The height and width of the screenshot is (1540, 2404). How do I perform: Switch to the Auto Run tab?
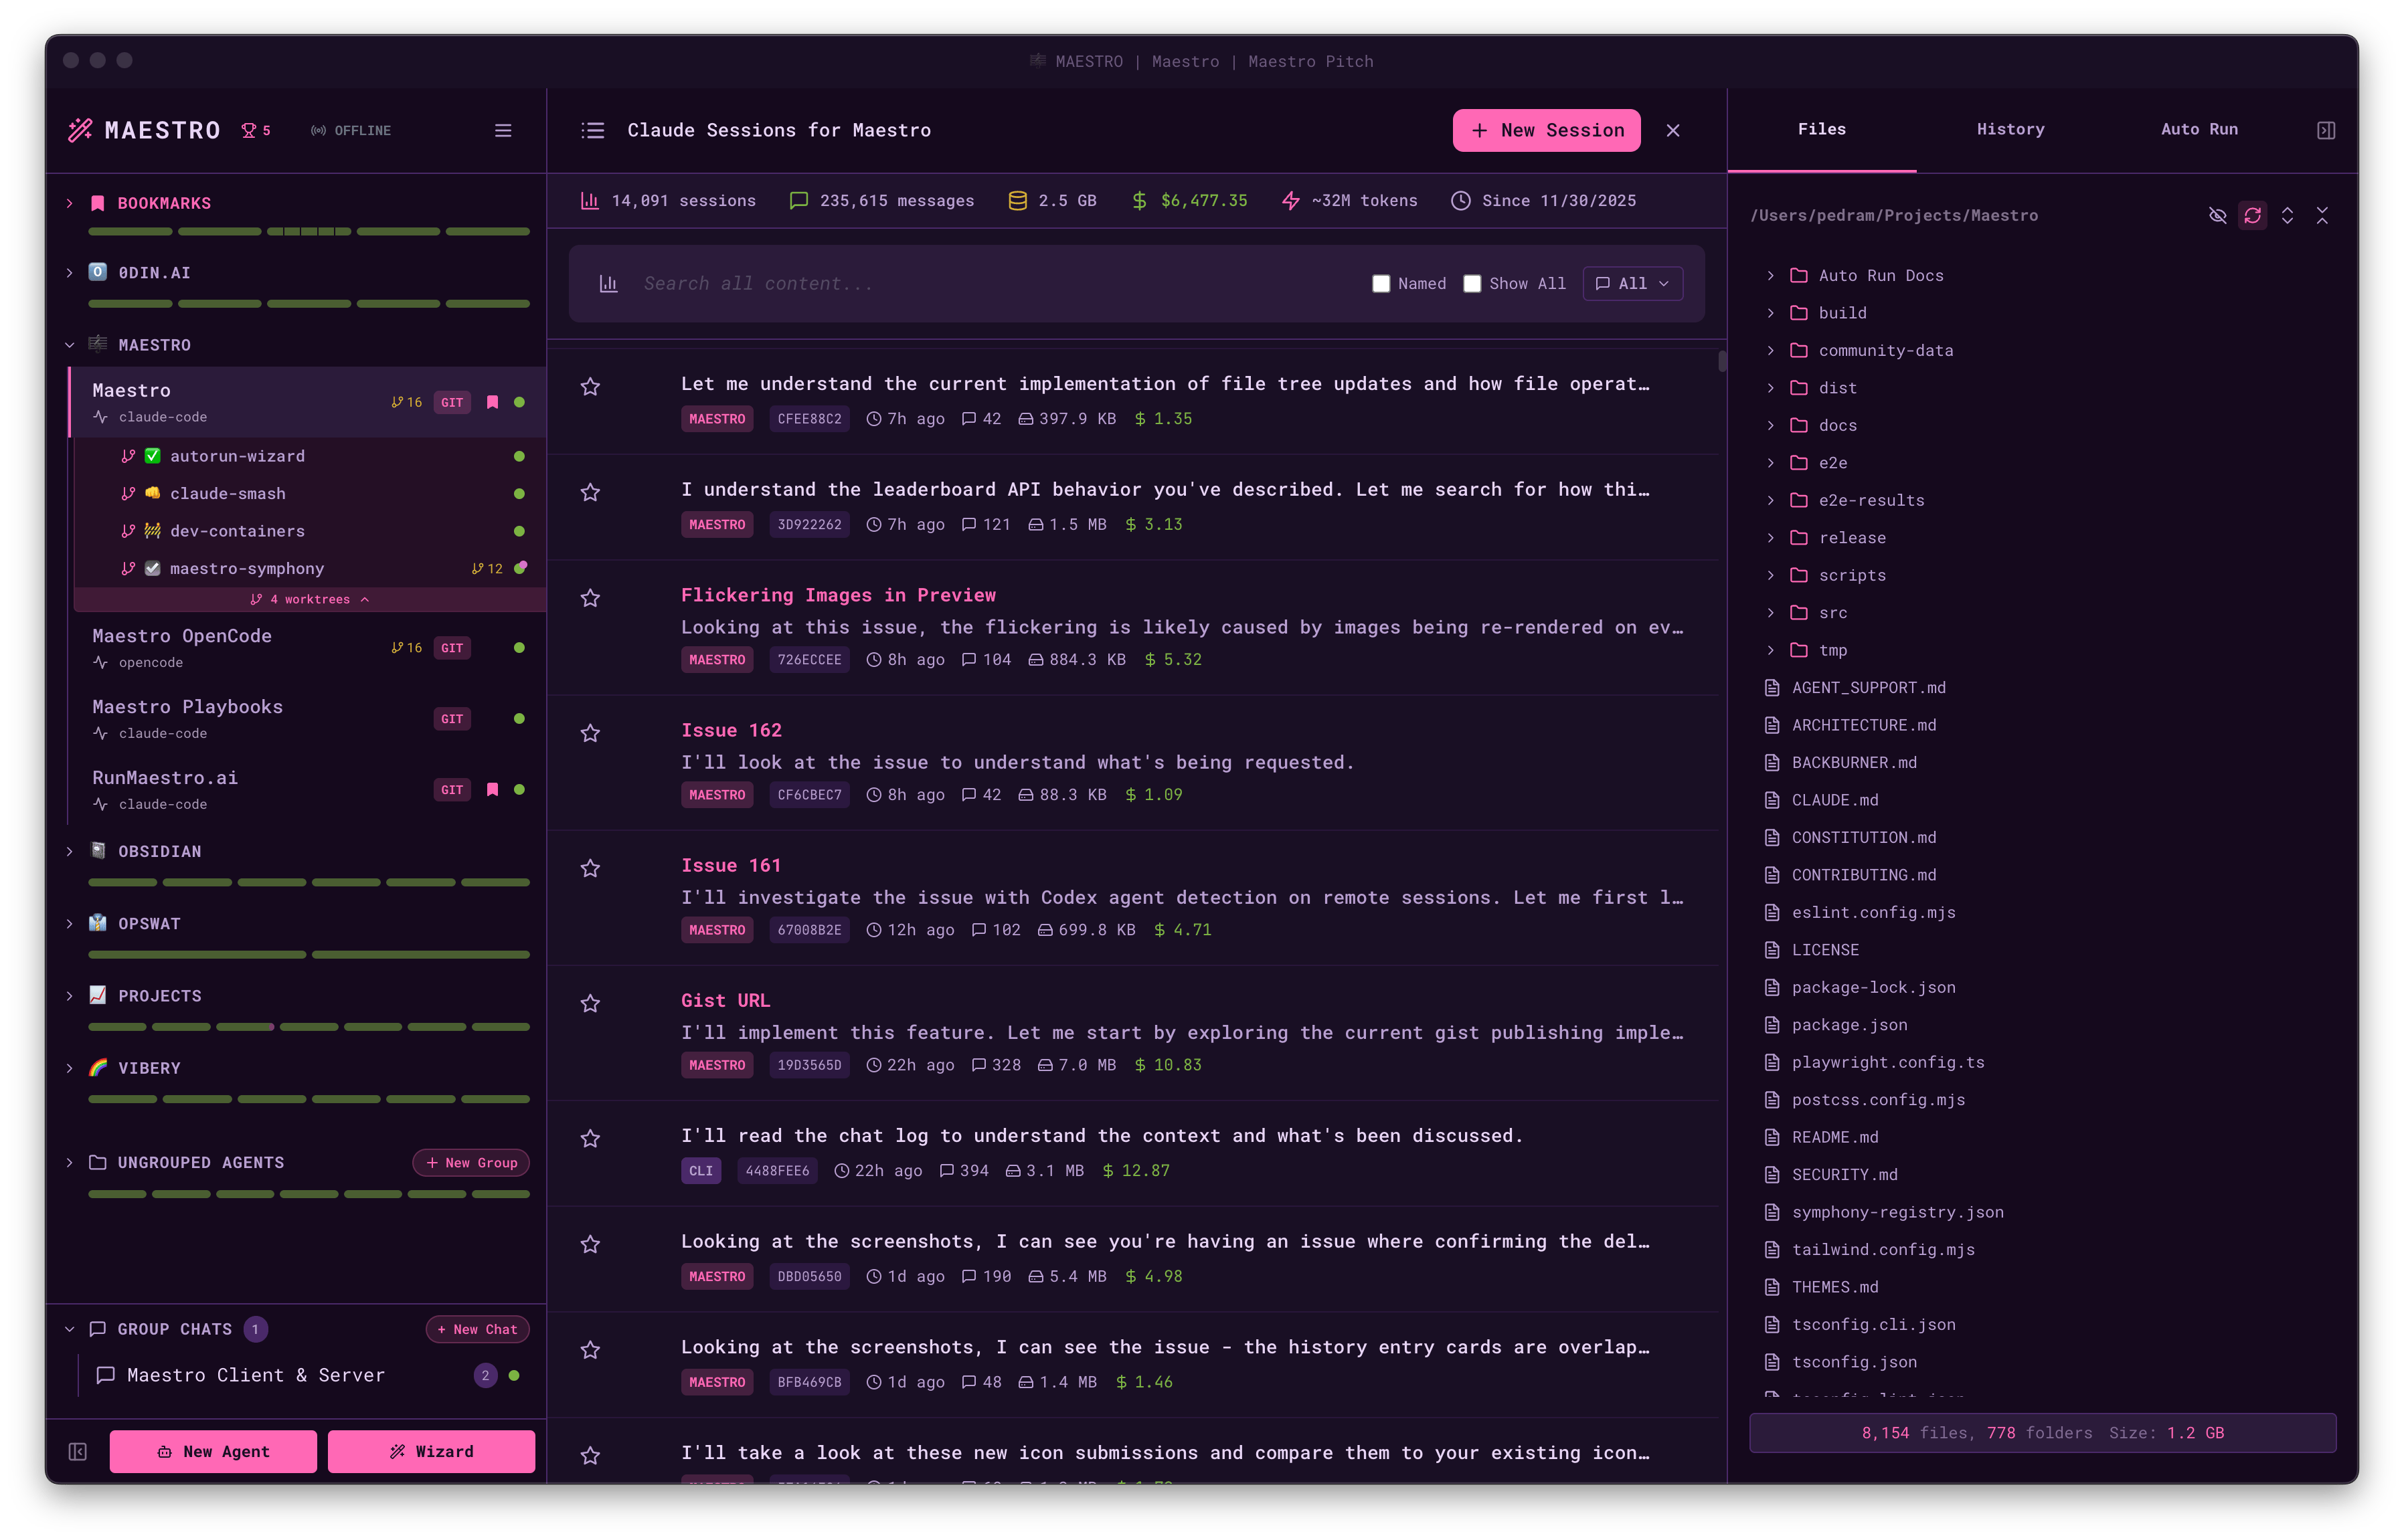tap(2199, 130)
